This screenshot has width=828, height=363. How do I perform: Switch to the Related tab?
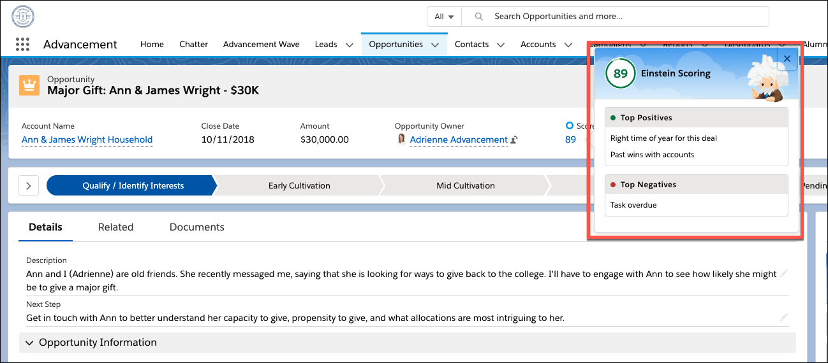click(x=116, y=227)
